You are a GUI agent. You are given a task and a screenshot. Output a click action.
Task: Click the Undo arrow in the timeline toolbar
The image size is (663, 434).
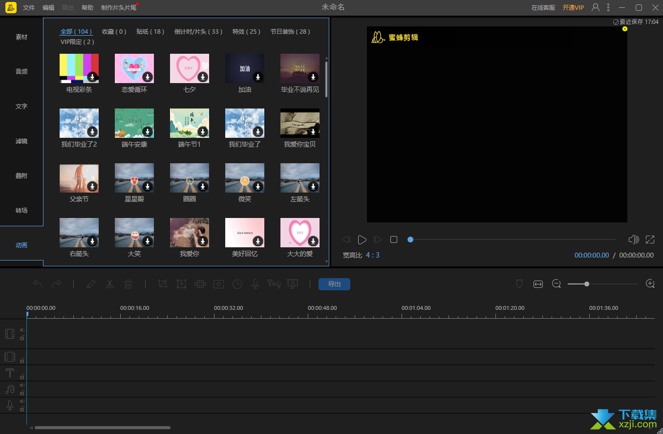38,284
